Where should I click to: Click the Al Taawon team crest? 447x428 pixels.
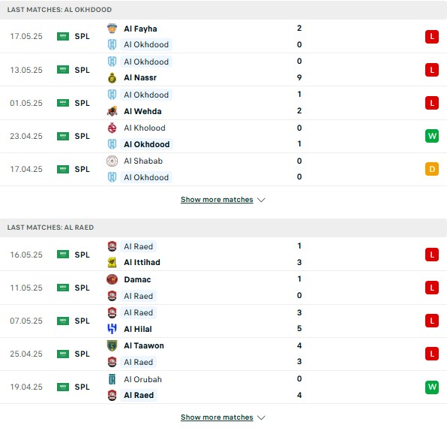(112, 345)
